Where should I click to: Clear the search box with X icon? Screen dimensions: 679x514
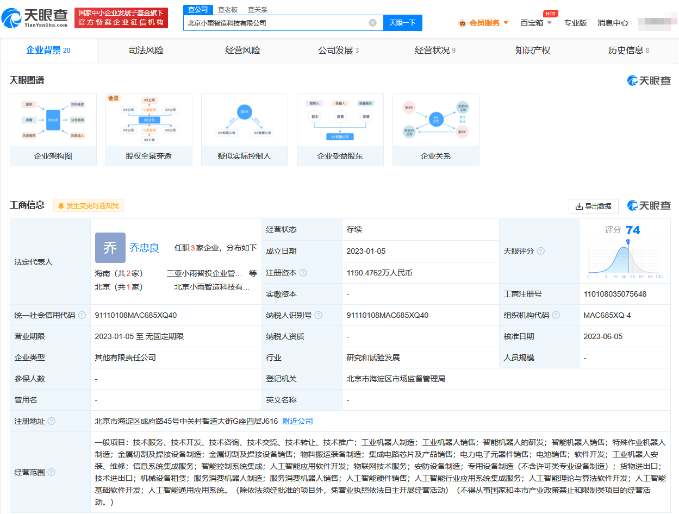(x=372, y=23)
